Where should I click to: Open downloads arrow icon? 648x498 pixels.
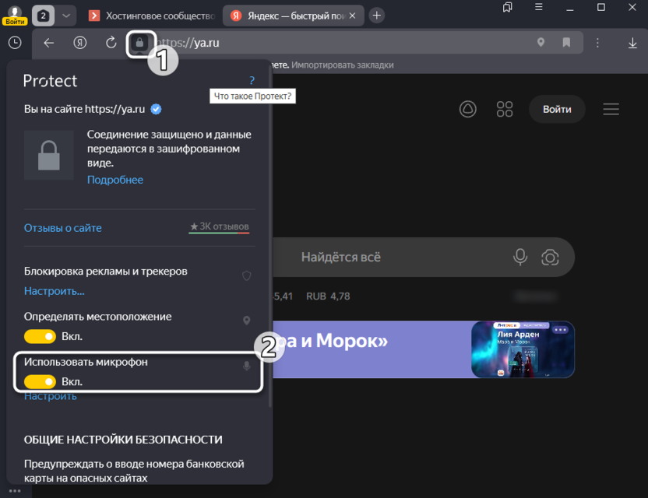click(x=632, y=43)
